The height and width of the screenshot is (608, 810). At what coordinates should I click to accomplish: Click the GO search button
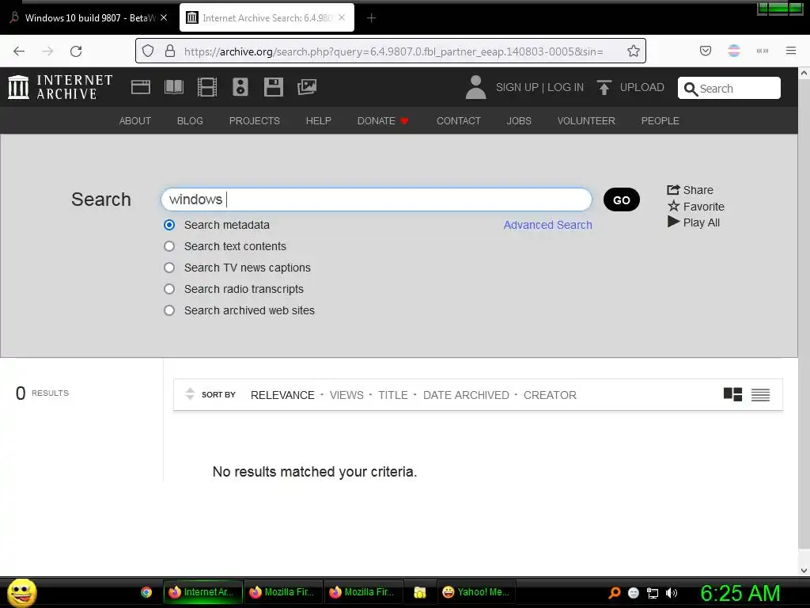[x=622, y=199]
